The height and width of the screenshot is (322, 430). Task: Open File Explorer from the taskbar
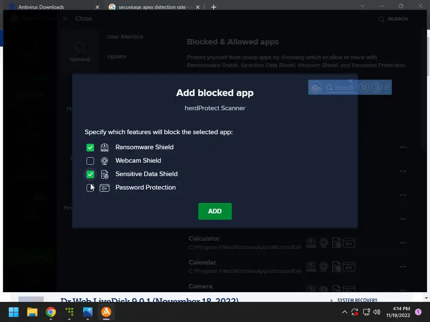32,312
